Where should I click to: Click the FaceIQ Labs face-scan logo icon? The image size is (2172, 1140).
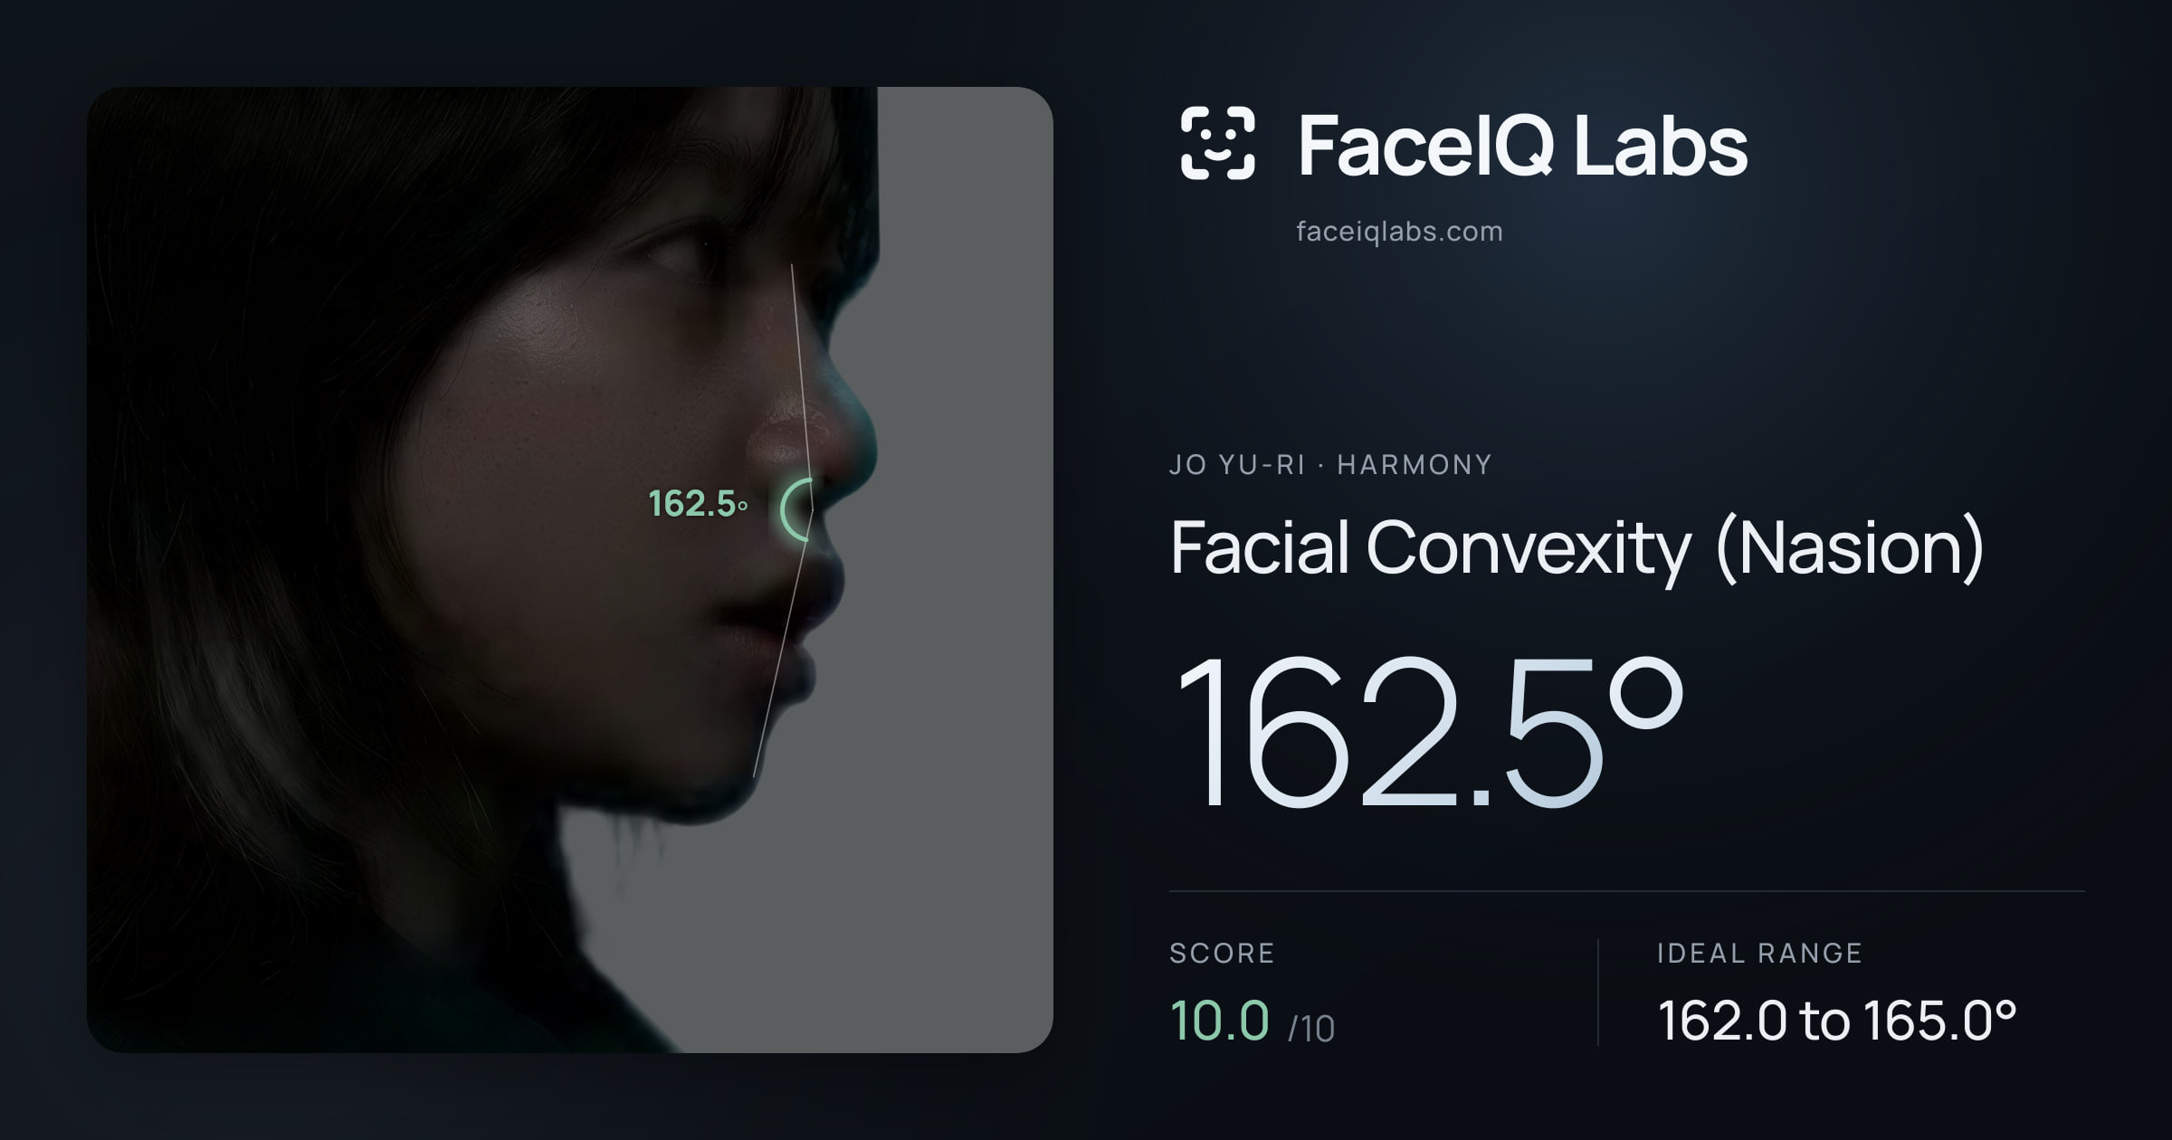coord(1218,144)
